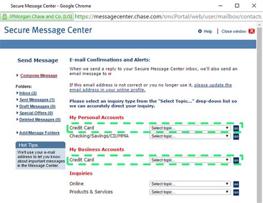Open the Inbox (2) folder

[x=28, y=93]
